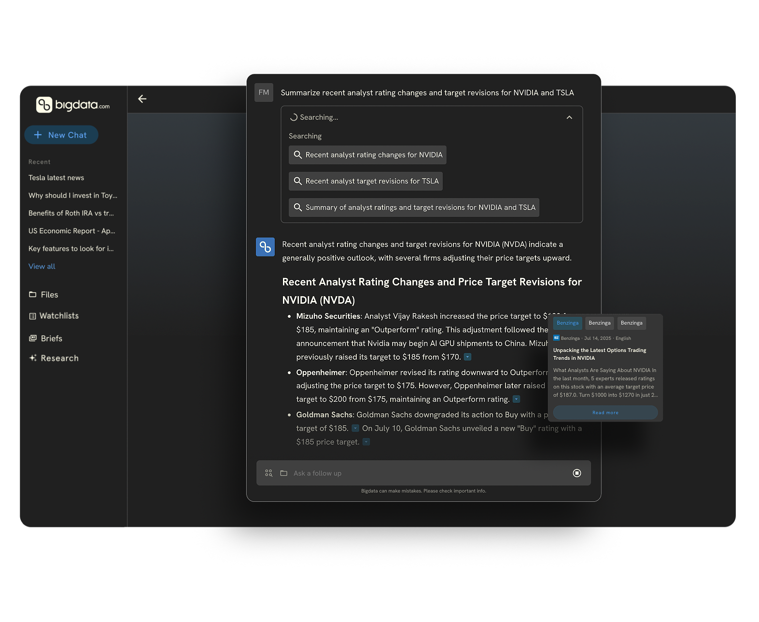Open 'Key features to look for i...' chat
The width and height of the screenshot is (759, 622).
pos(71,249)
